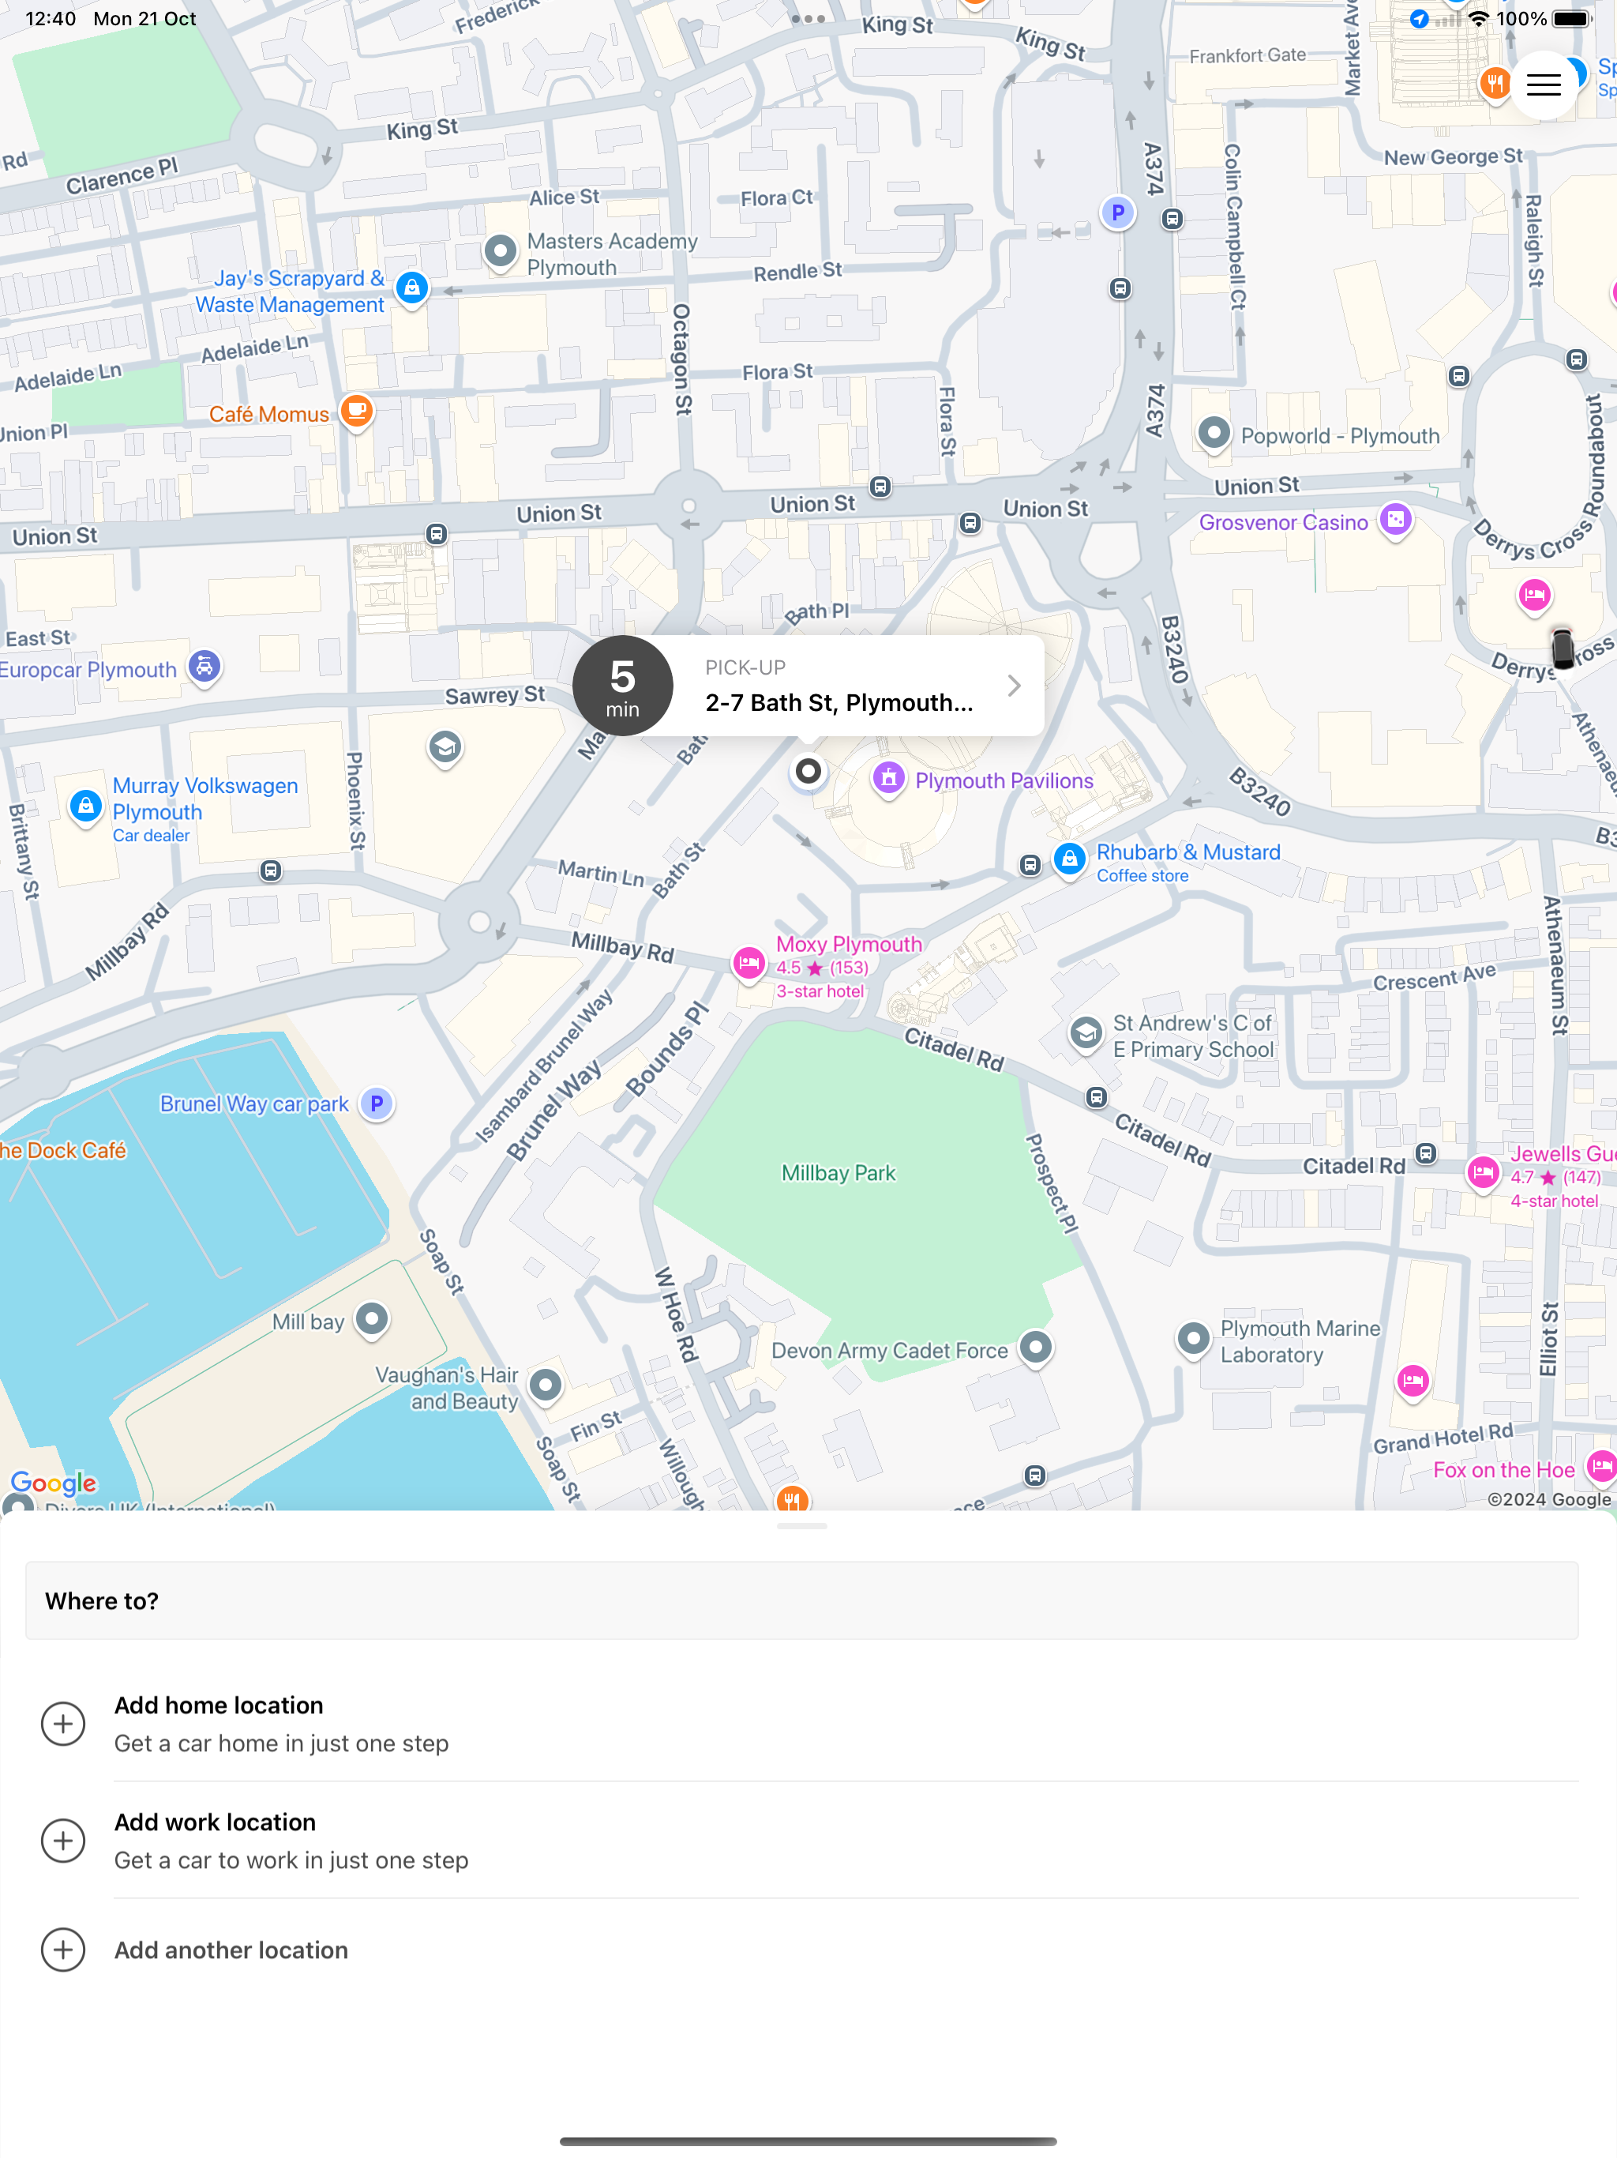Select the pick-up location marker dot
Screen dimensions: 1617x2158
tap(808, 772)
